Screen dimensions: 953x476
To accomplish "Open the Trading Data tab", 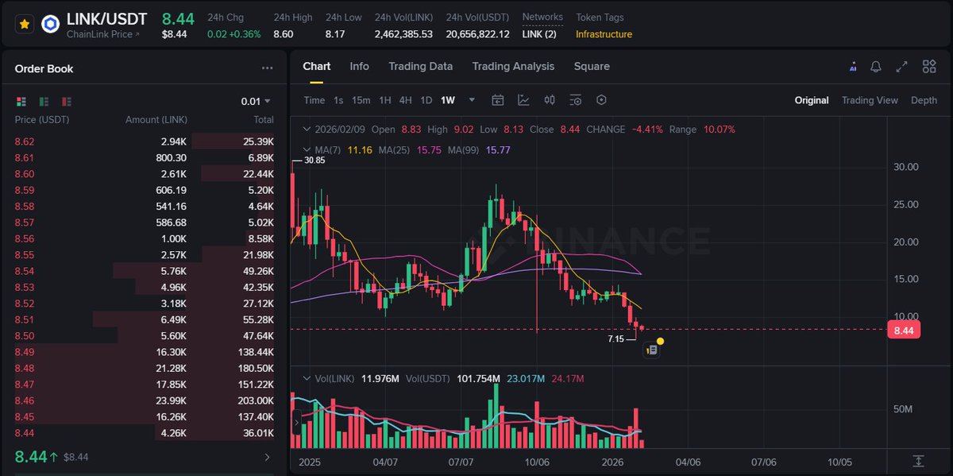I will pyautogui.click(x=421, y=67).
